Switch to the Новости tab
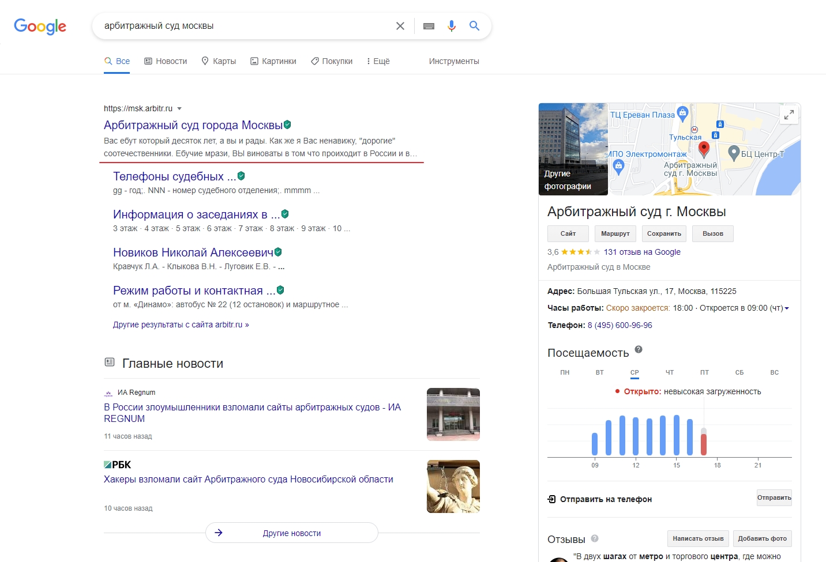 pos(166,61)
